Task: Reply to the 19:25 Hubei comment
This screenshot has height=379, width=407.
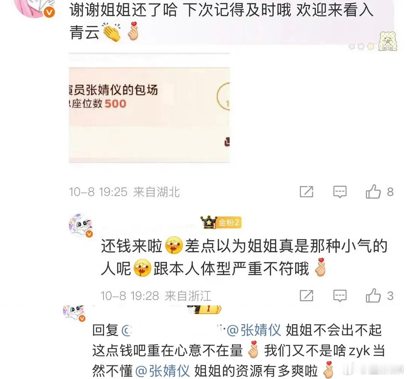Action: coord(340,192)
